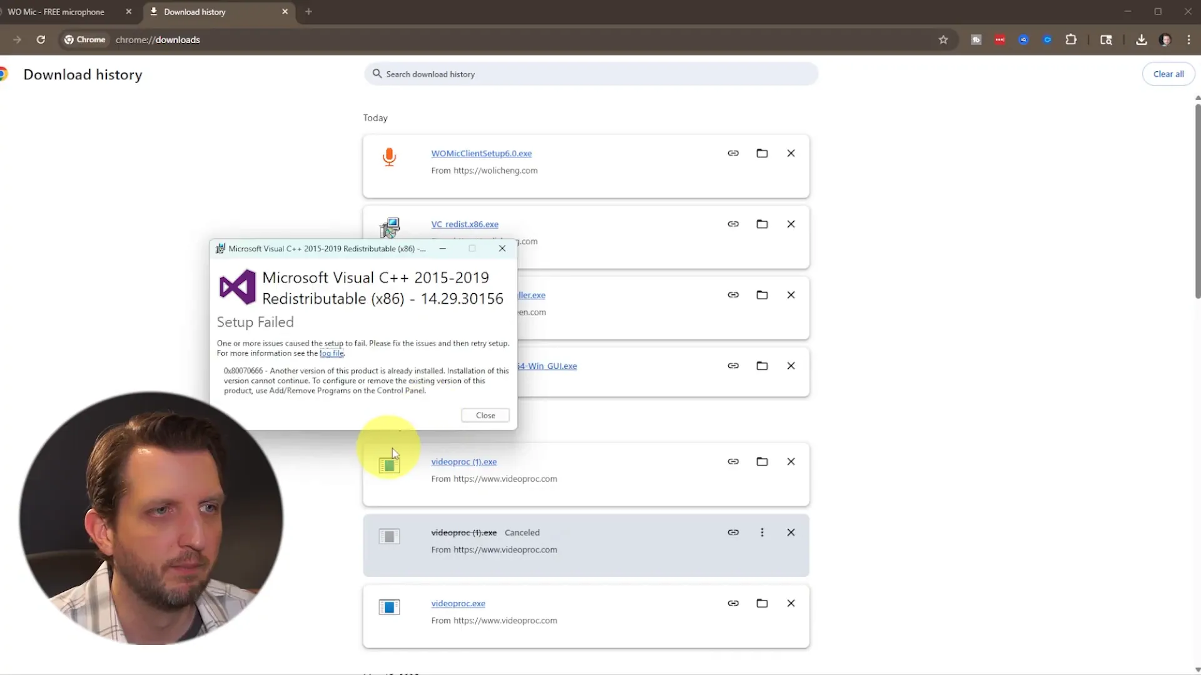Show the Win_GUI.exe download in folder
This screenshot has width=1201, height=675.
(x=762, y=366)
